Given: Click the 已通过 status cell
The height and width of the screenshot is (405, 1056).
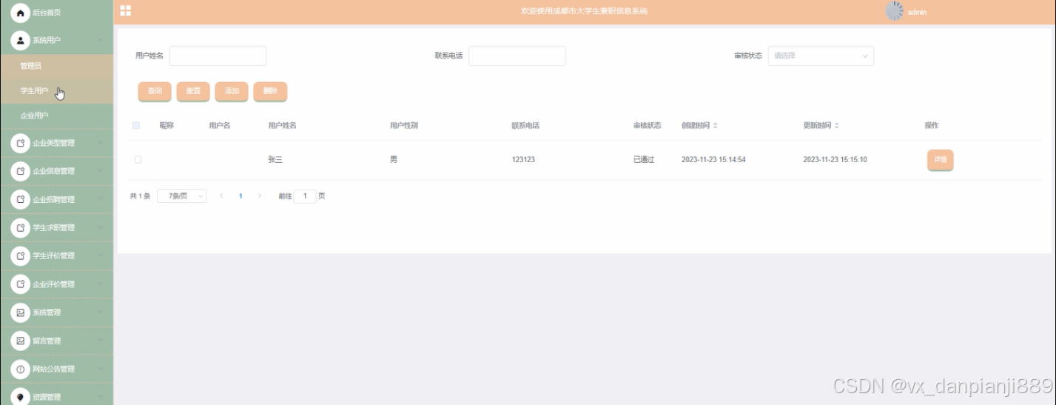Looking at the screenshot, I should [x=644, y=160].
